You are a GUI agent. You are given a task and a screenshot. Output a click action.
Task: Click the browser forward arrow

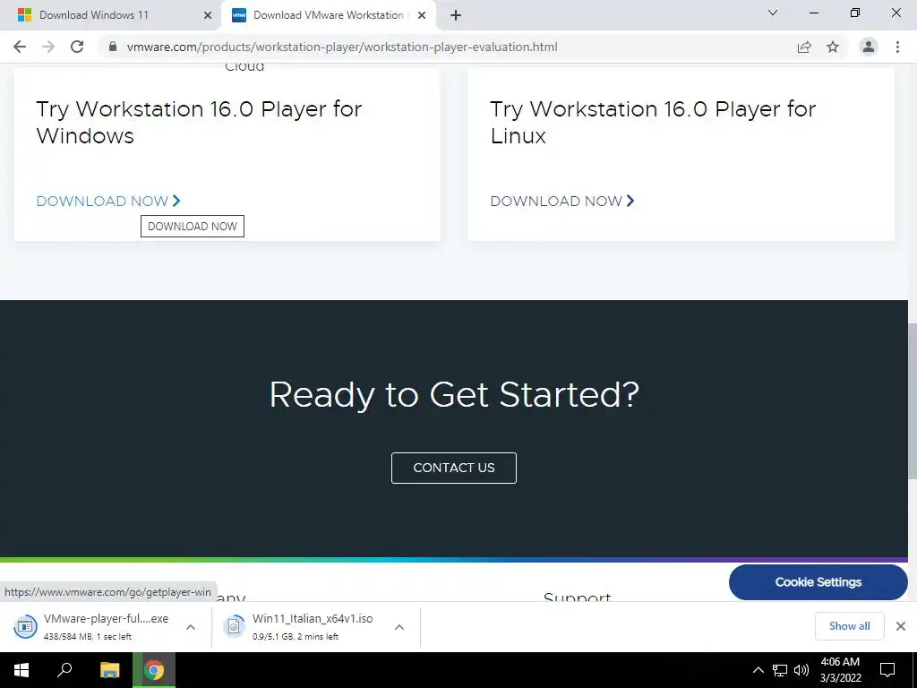[x=48, y=47]
